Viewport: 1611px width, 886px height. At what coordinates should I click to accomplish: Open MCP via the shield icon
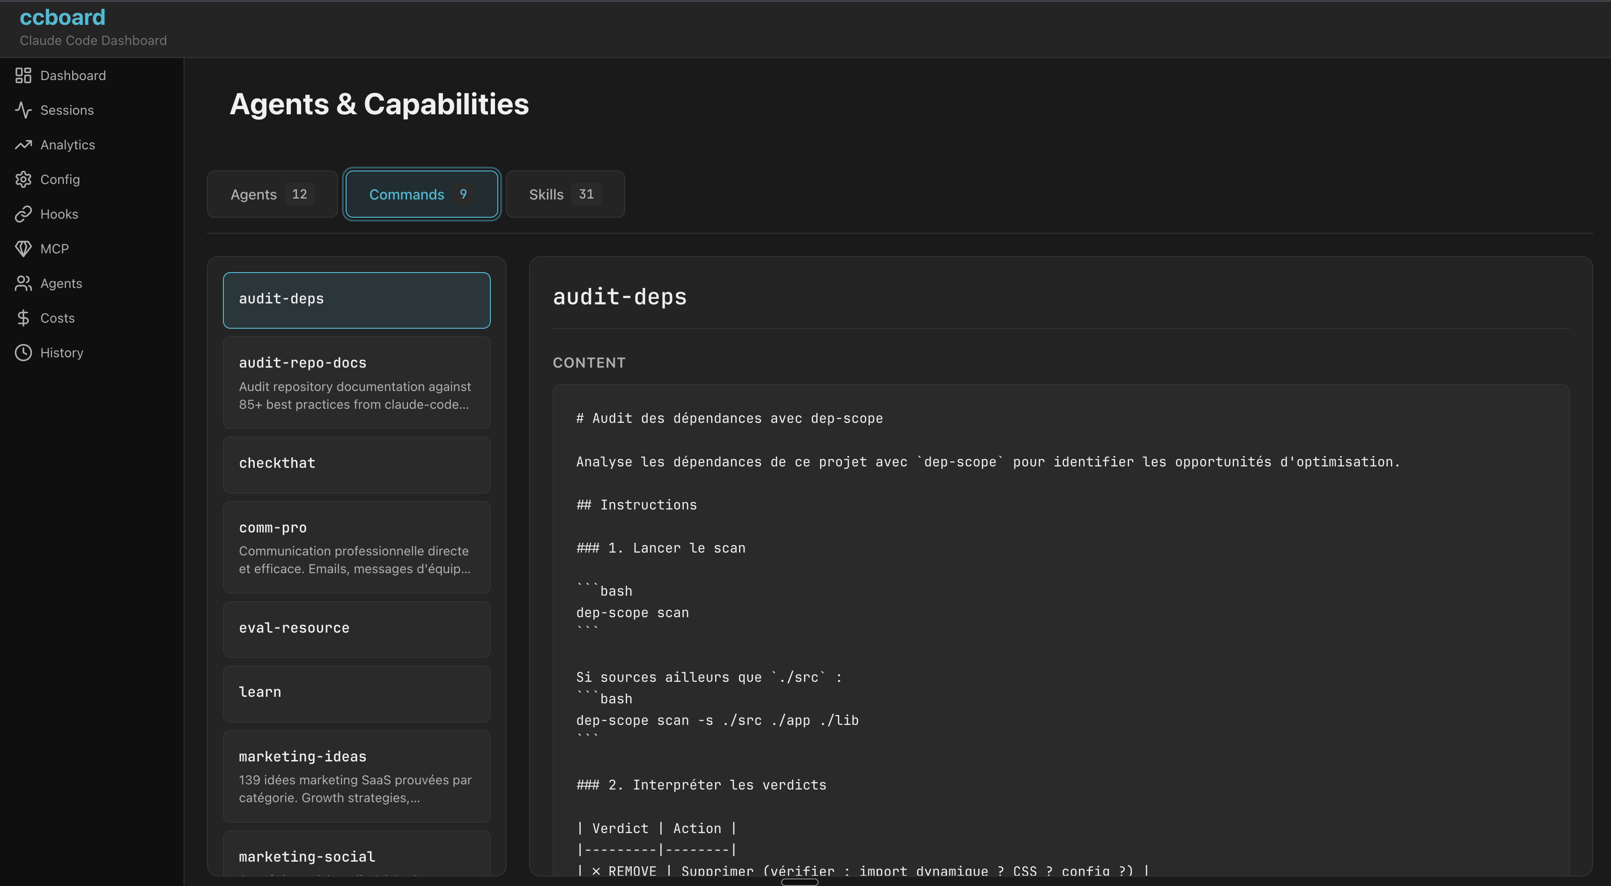(23, 248)
